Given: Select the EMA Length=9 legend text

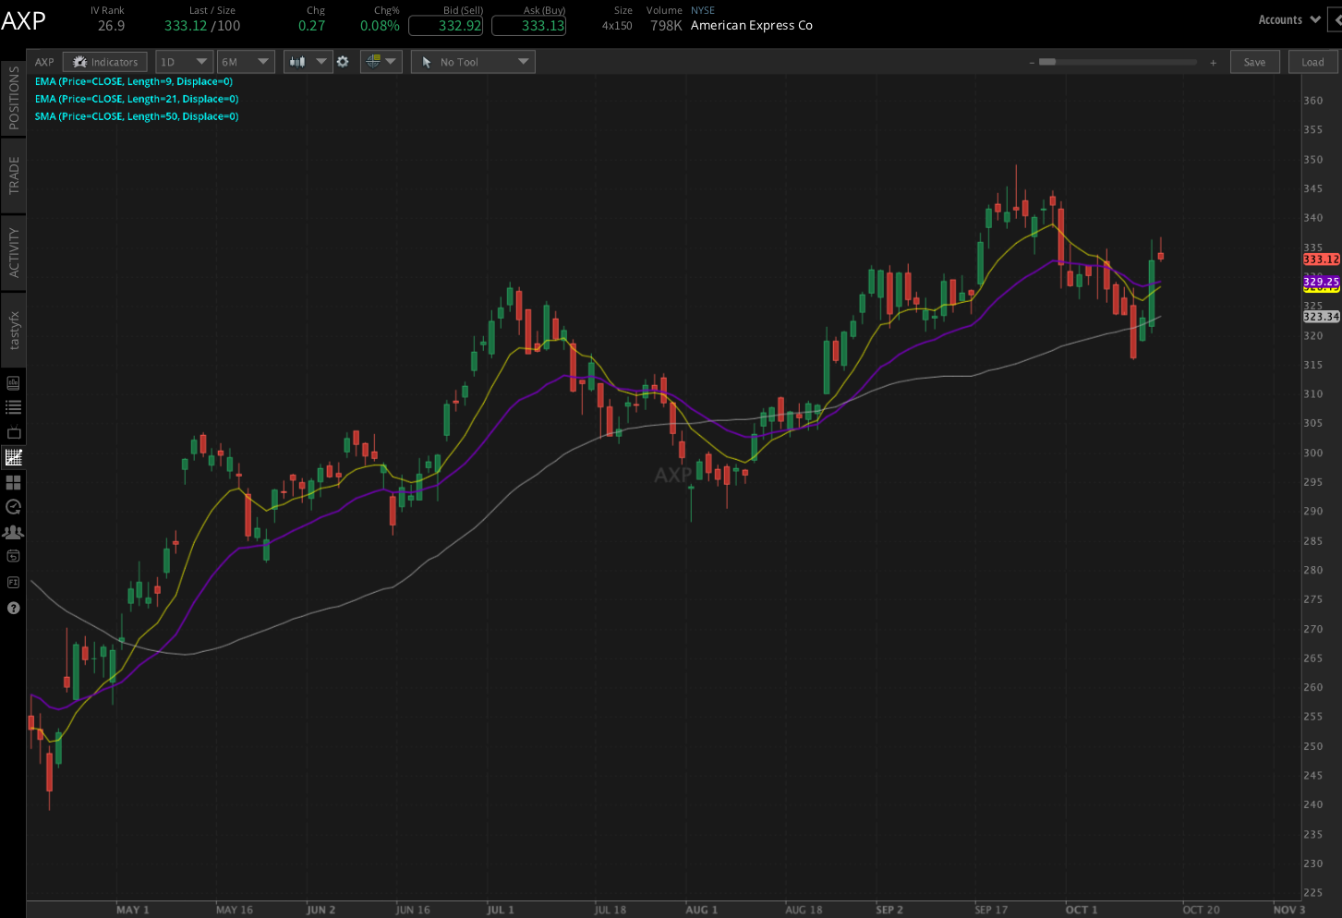Looking at the screenshot, I should point(135,81).
